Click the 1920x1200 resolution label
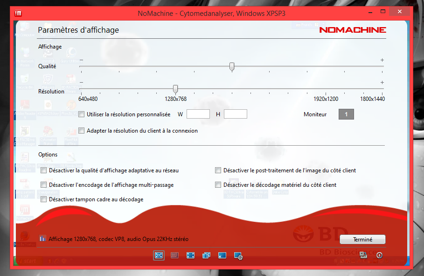The image size is (424, 276). [326, 99]
